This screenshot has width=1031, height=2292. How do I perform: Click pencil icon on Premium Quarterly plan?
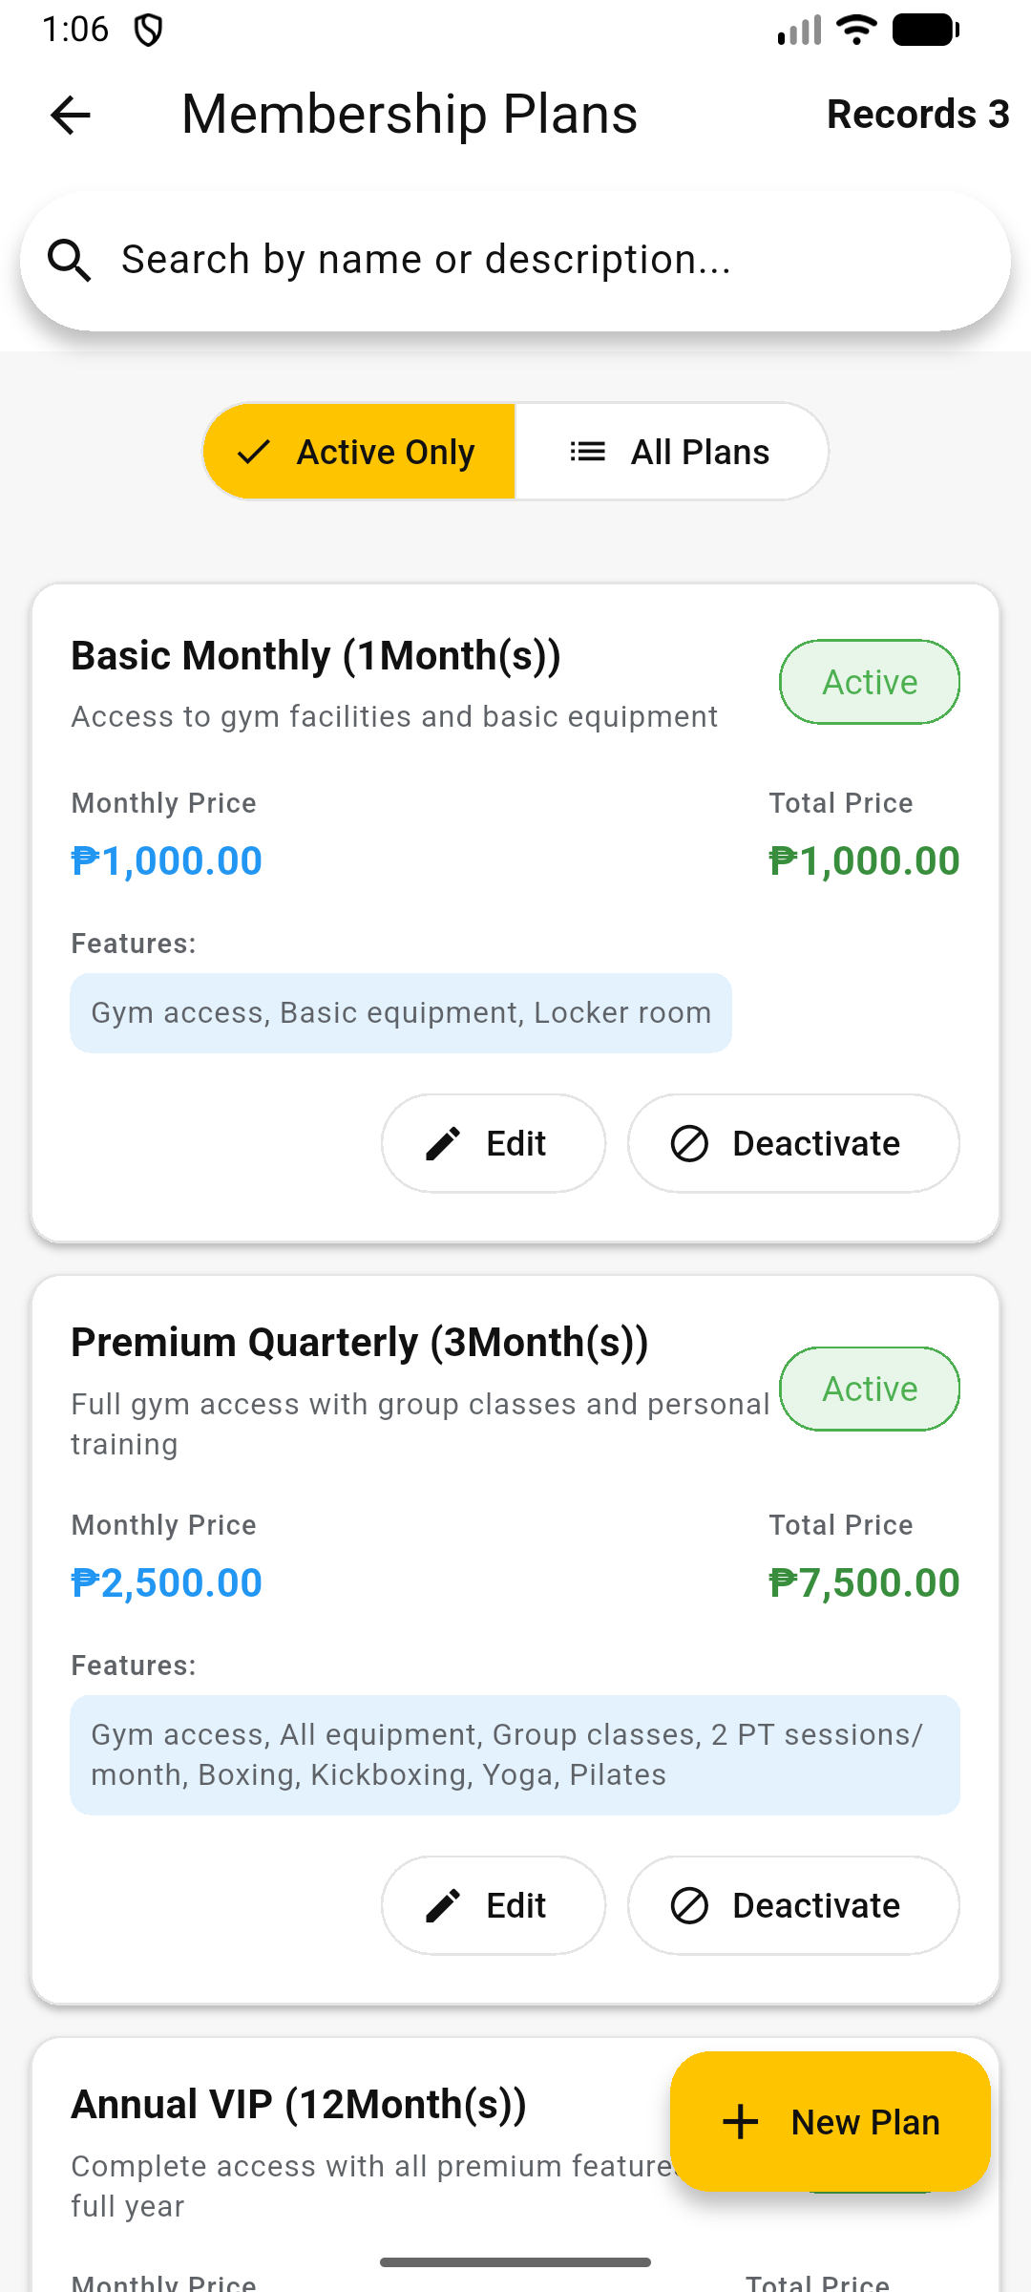tap(443, 1905)
